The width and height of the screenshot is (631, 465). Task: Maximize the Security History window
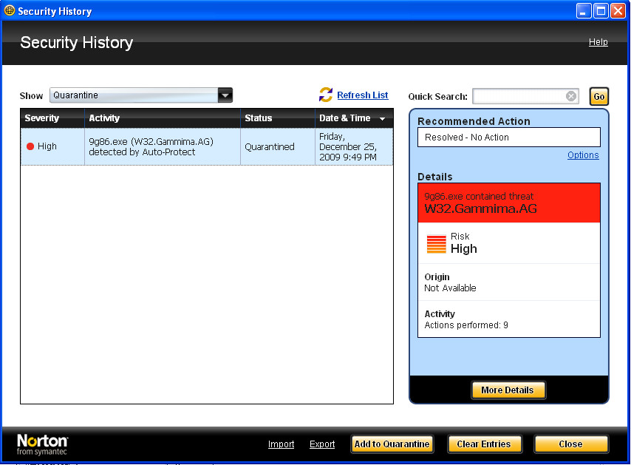coord(601,11)
